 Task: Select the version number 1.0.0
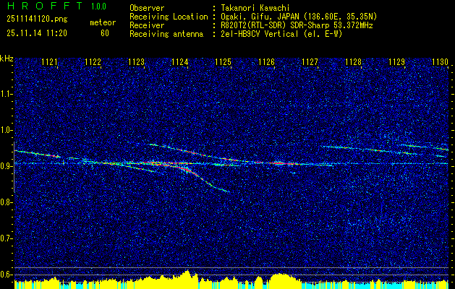tap(98, 6)
